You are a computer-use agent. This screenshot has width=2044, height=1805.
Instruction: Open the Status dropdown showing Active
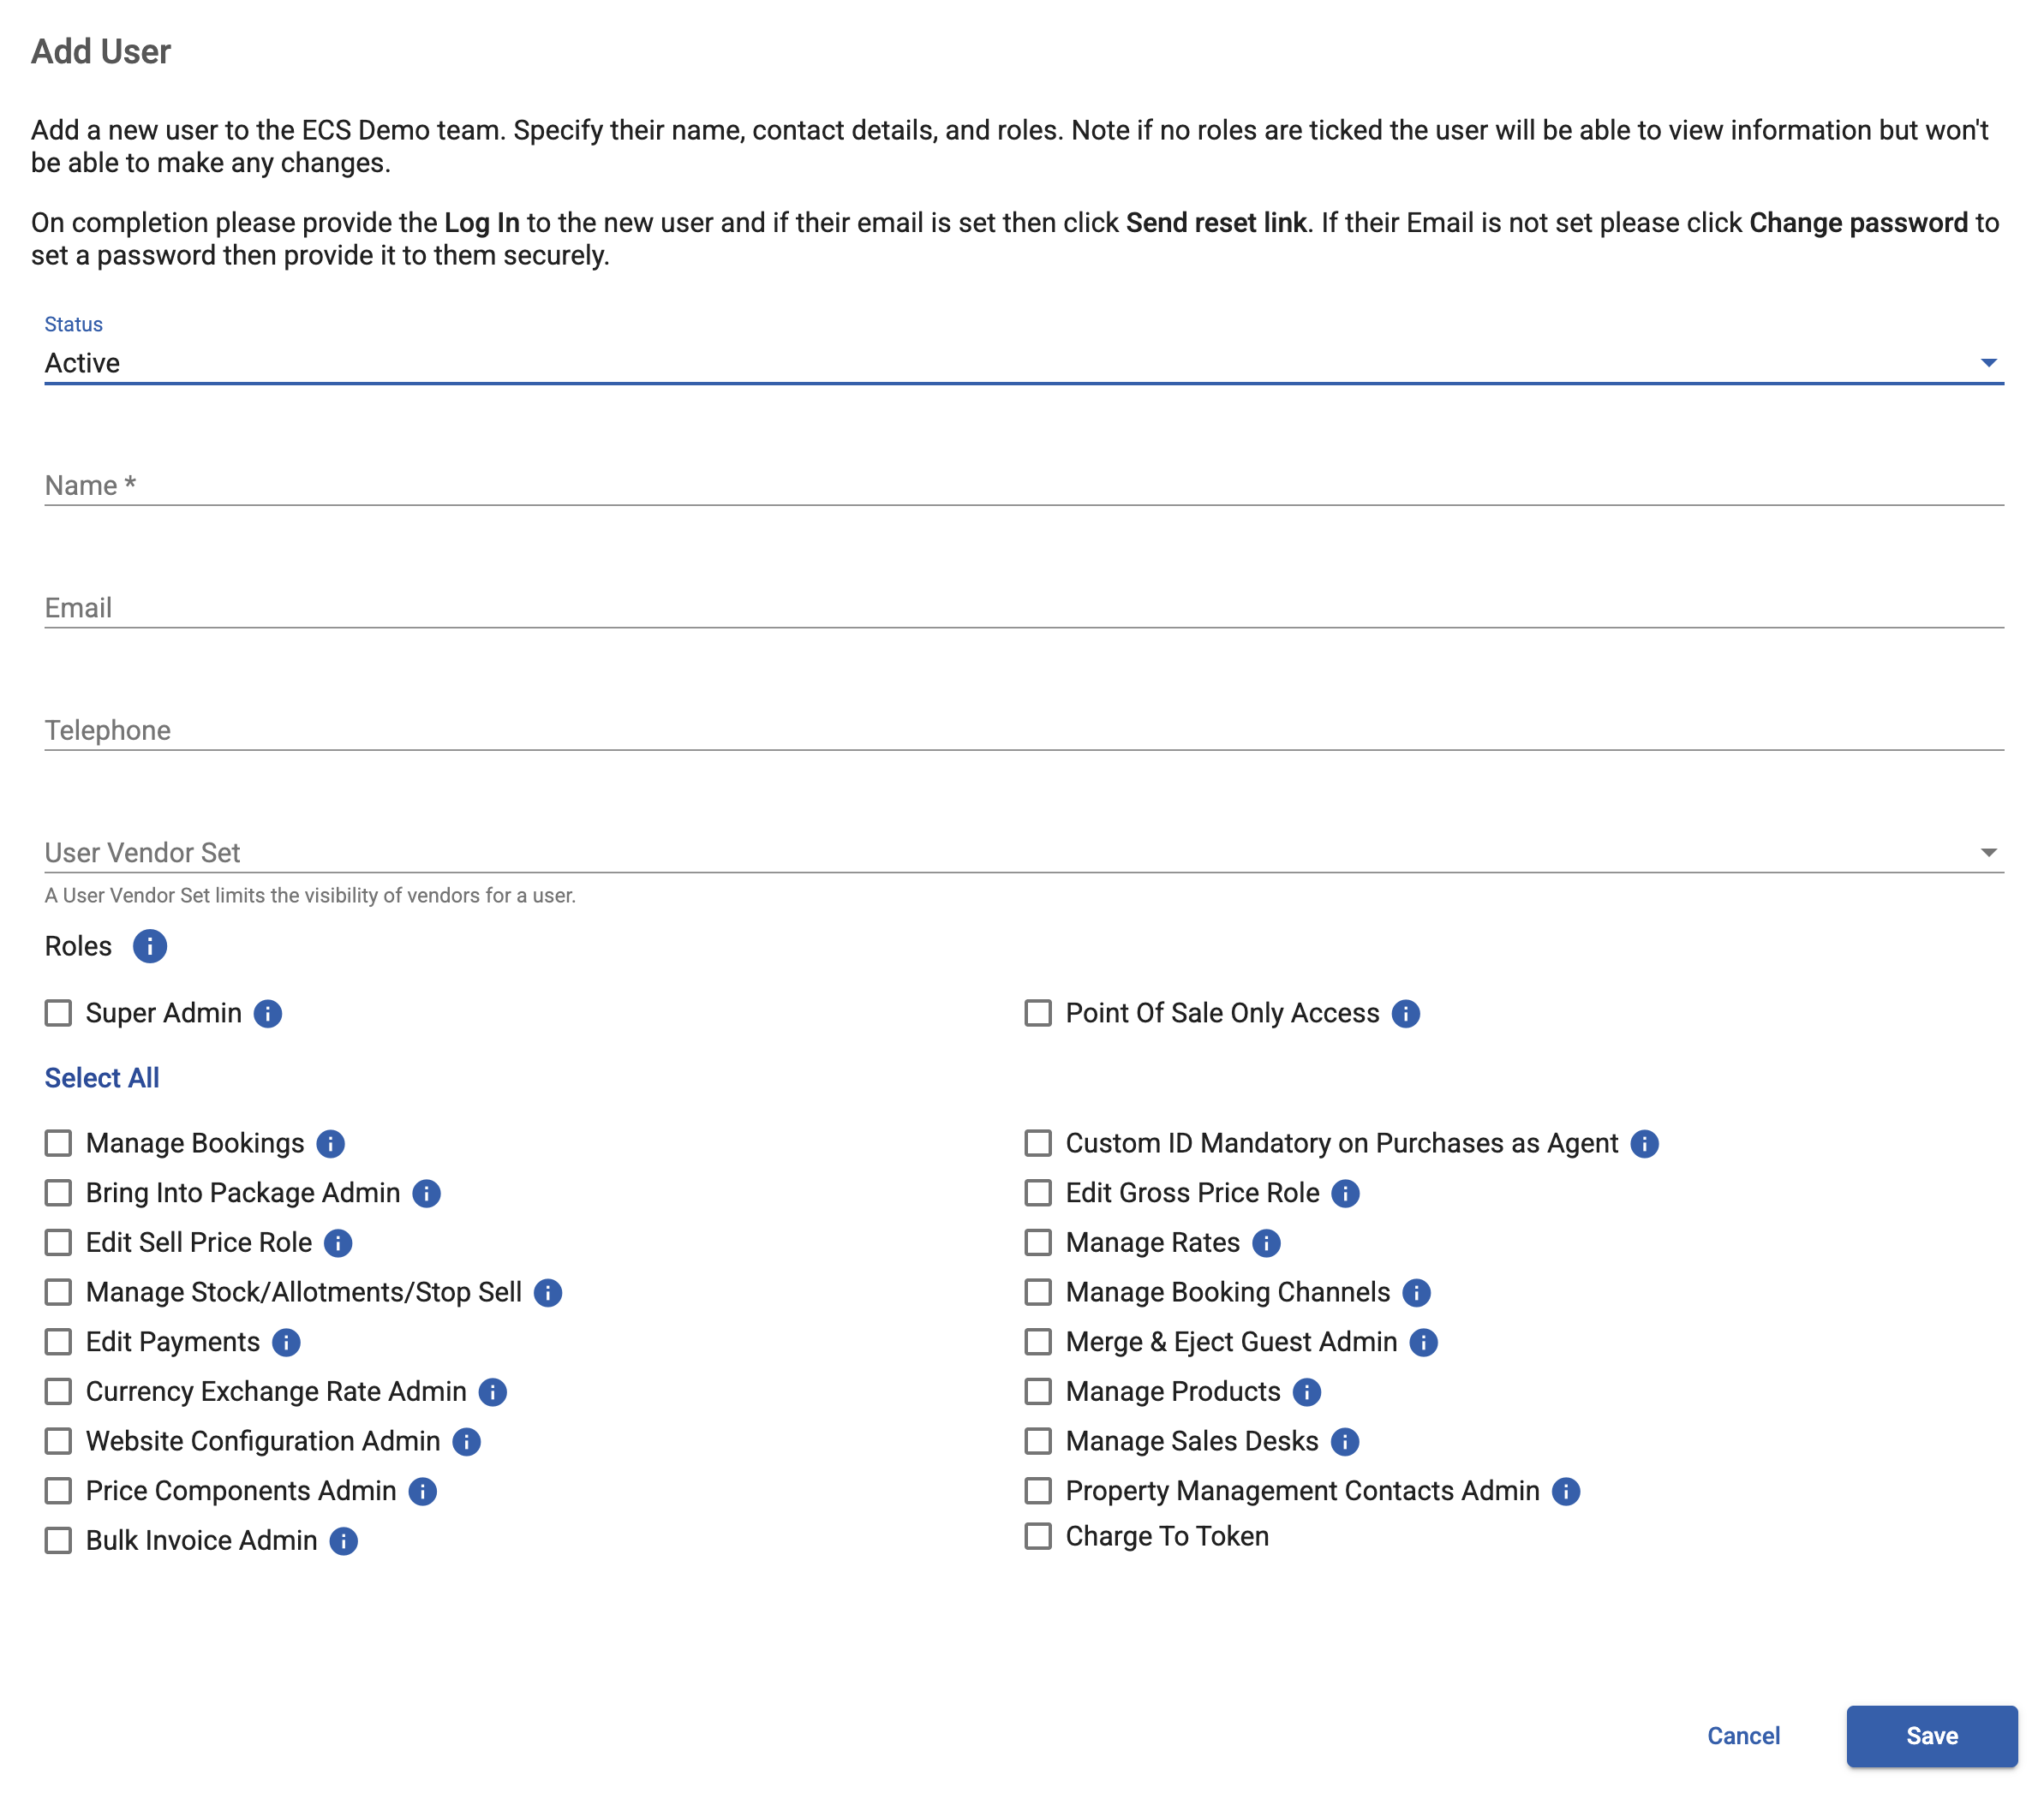click(x=1022, y=363)
